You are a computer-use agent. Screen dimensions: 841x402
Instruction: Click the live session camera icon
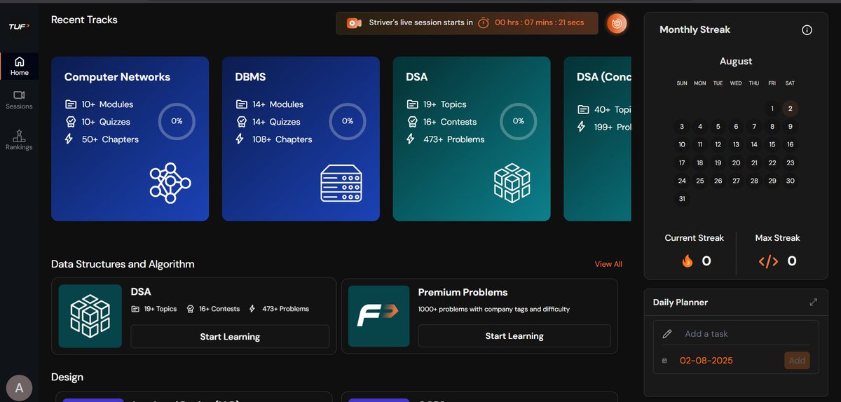[354, 23]
